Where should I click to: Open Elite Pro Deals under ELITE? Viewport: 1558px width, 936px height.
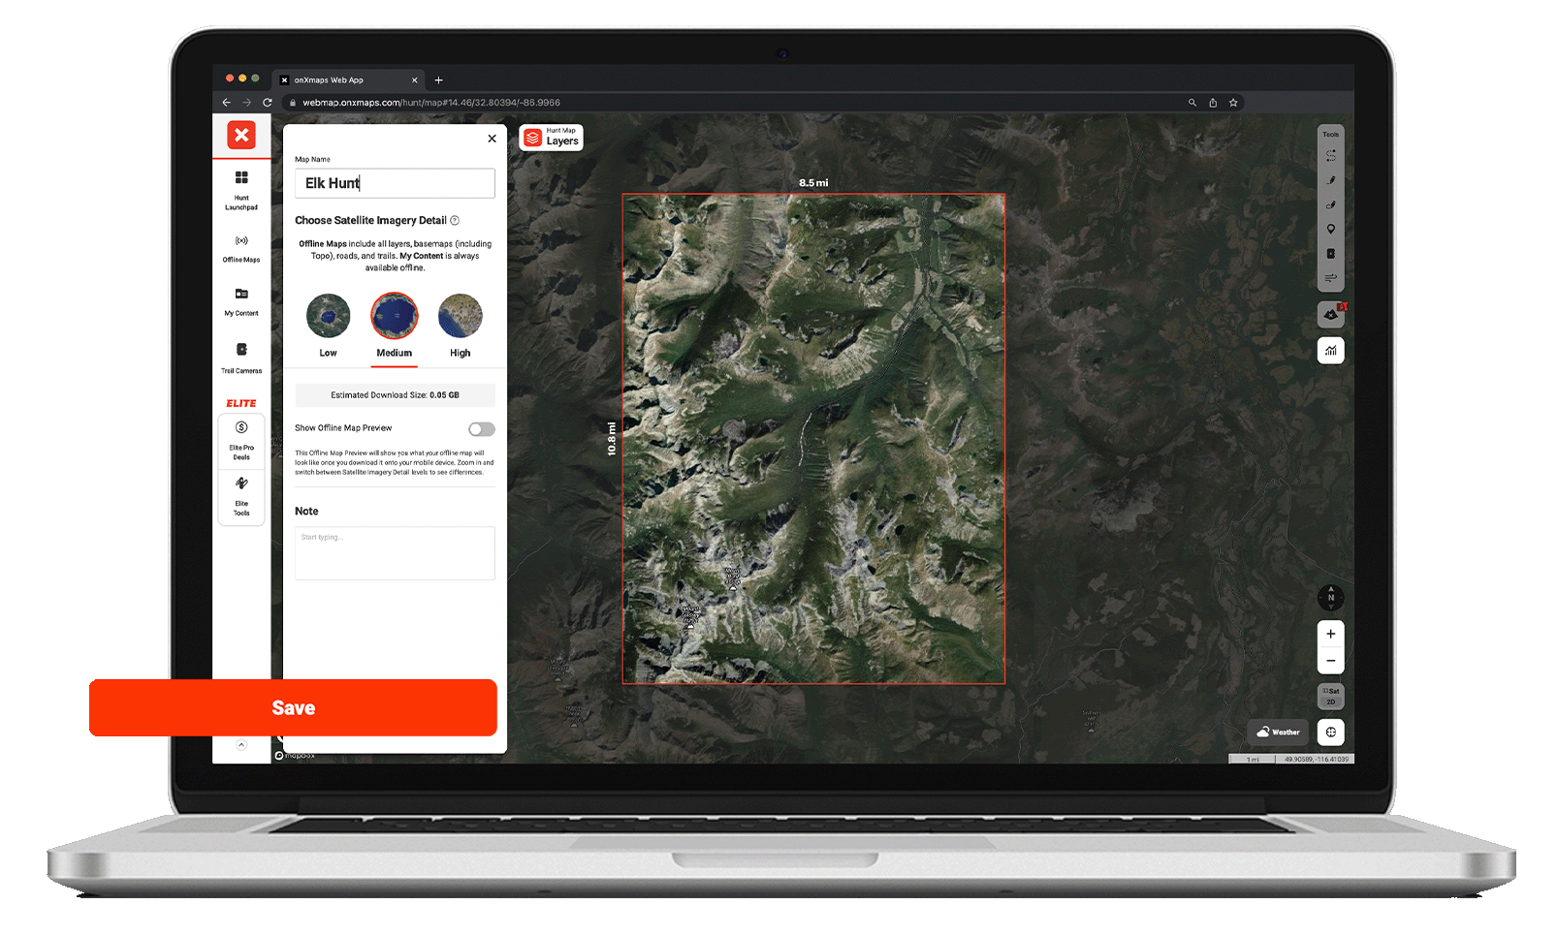[241, 441]
